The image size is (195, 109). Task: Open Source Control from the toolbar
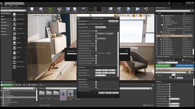point(41,10)
